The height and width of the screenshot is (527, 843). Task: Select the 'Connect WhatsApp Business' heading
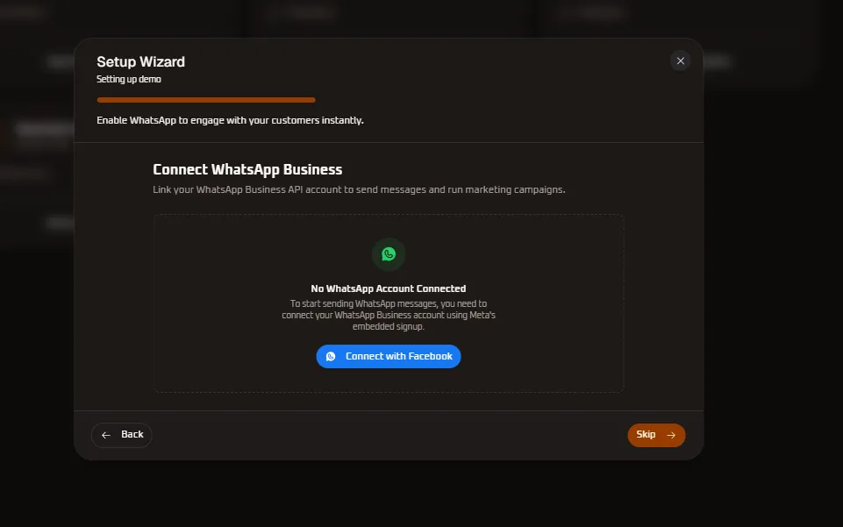(x=247, y=169)
